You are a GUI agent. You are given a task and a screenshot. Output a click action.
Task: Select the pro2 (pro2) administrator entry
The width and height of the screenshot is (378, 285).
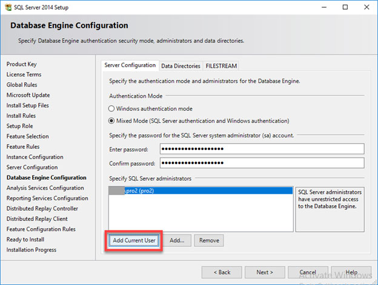pos(201,191)
